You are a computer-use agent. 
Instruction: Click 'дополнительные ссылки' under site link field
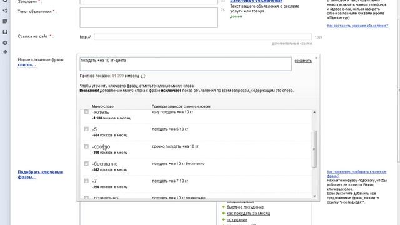pos(292,44)
